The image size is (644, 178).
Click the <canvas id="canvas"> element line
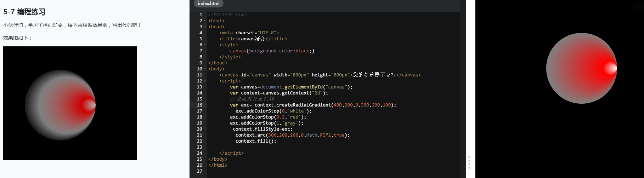(320, 75)
